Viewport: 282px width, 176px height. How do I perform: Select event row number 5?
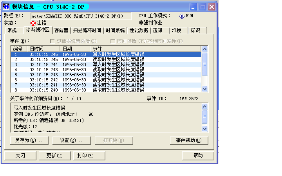106,75
